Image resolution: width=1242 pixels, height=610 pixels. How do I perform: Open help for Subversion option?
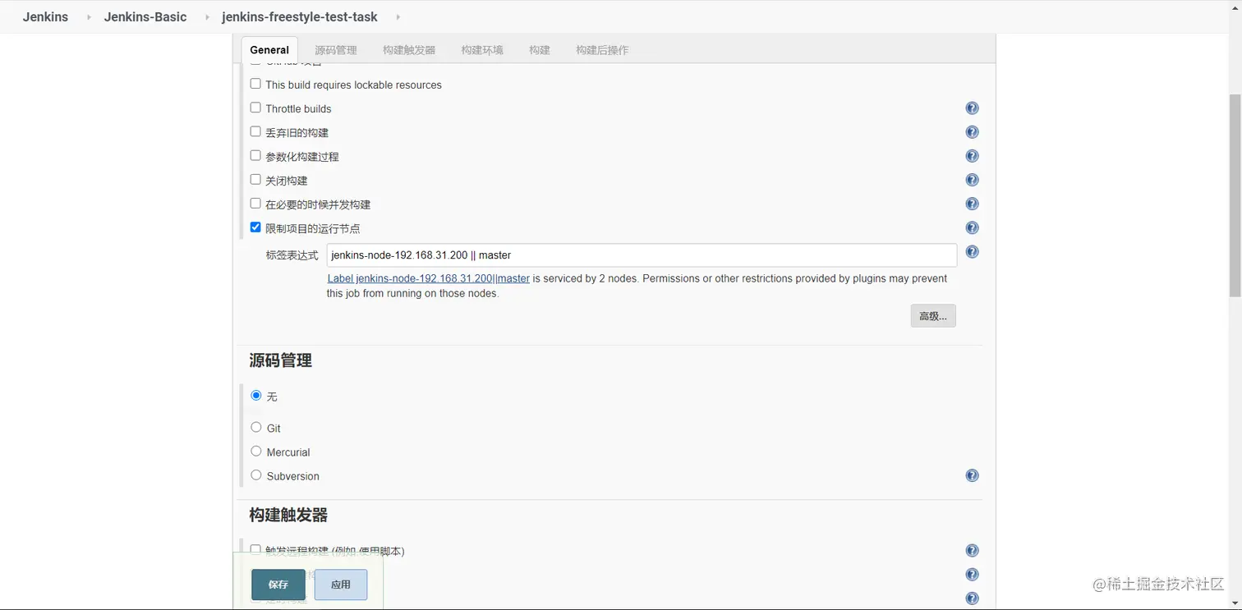point(972,475)
